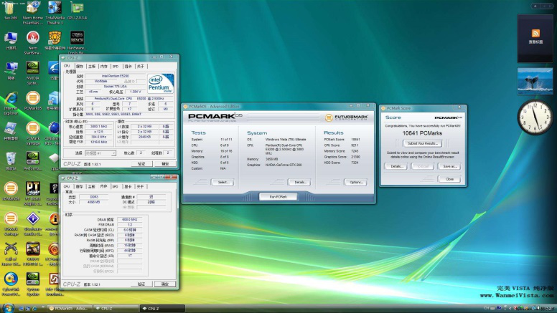Click the '4096 MB' memory size value
The width and height of the screenshot is (557, 313).
[x=94, y=202]
